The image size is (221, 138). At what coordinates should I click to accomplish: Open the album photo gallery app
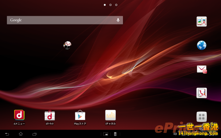click(201, 21)
